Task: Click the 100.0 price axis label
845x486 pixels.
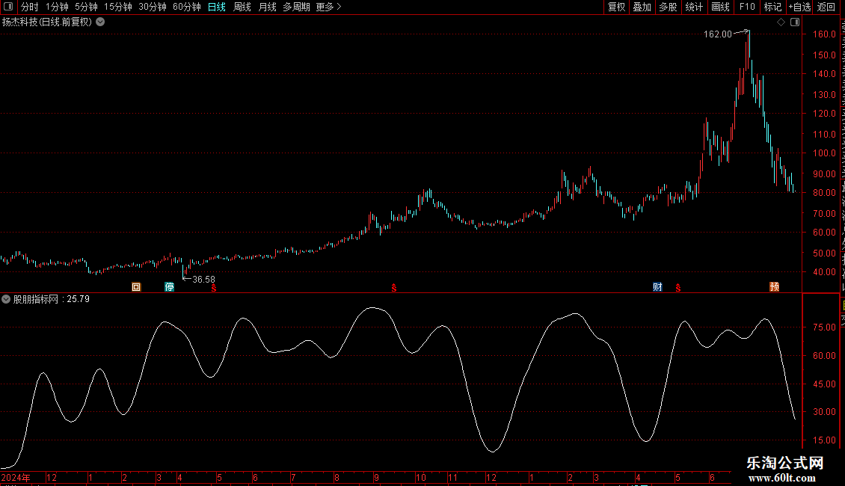Action: (825, 153)
